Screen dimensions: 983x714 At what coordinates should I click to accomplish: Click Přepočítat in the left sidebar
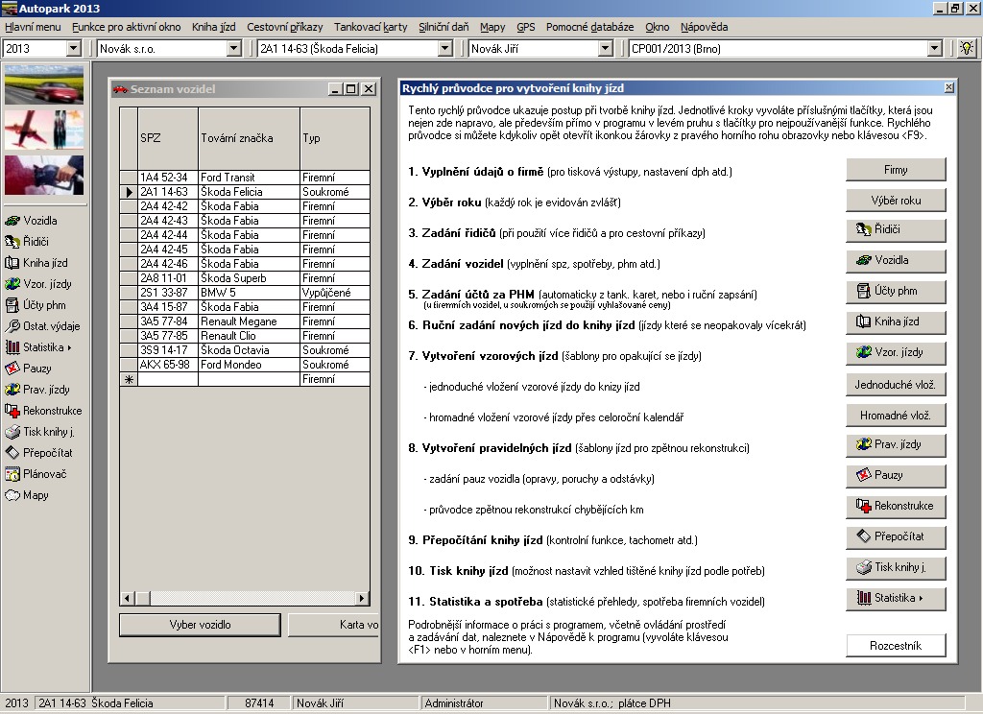point(47,453)
